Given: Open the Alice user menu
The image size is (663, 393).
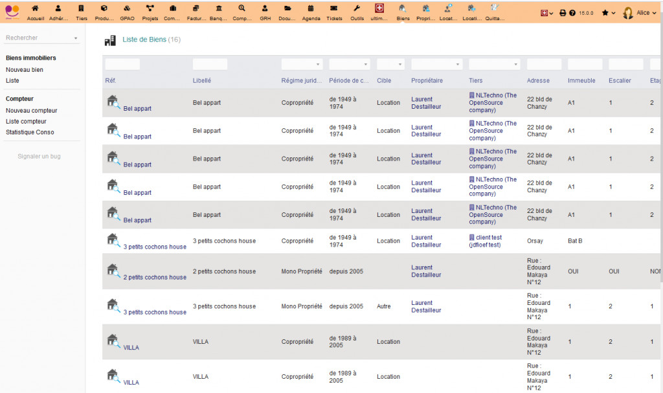Looking at the screenshot, I should click(637, 13).
